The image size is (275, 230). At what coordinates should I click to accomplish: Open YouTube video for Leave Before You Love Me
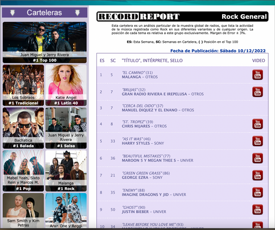[x=257, y=225]
